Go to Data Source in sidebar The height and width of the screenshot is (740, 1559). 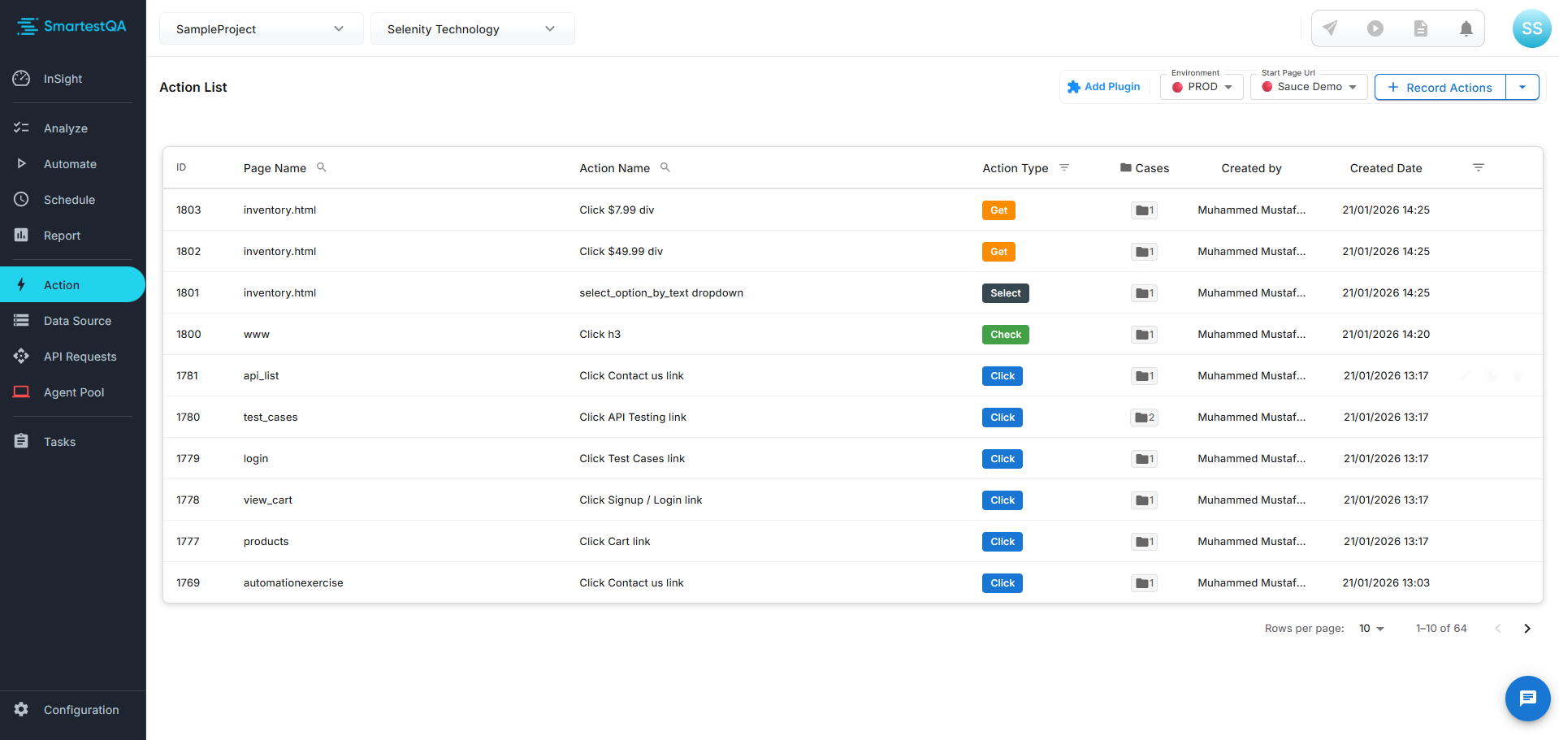[77, 321]
